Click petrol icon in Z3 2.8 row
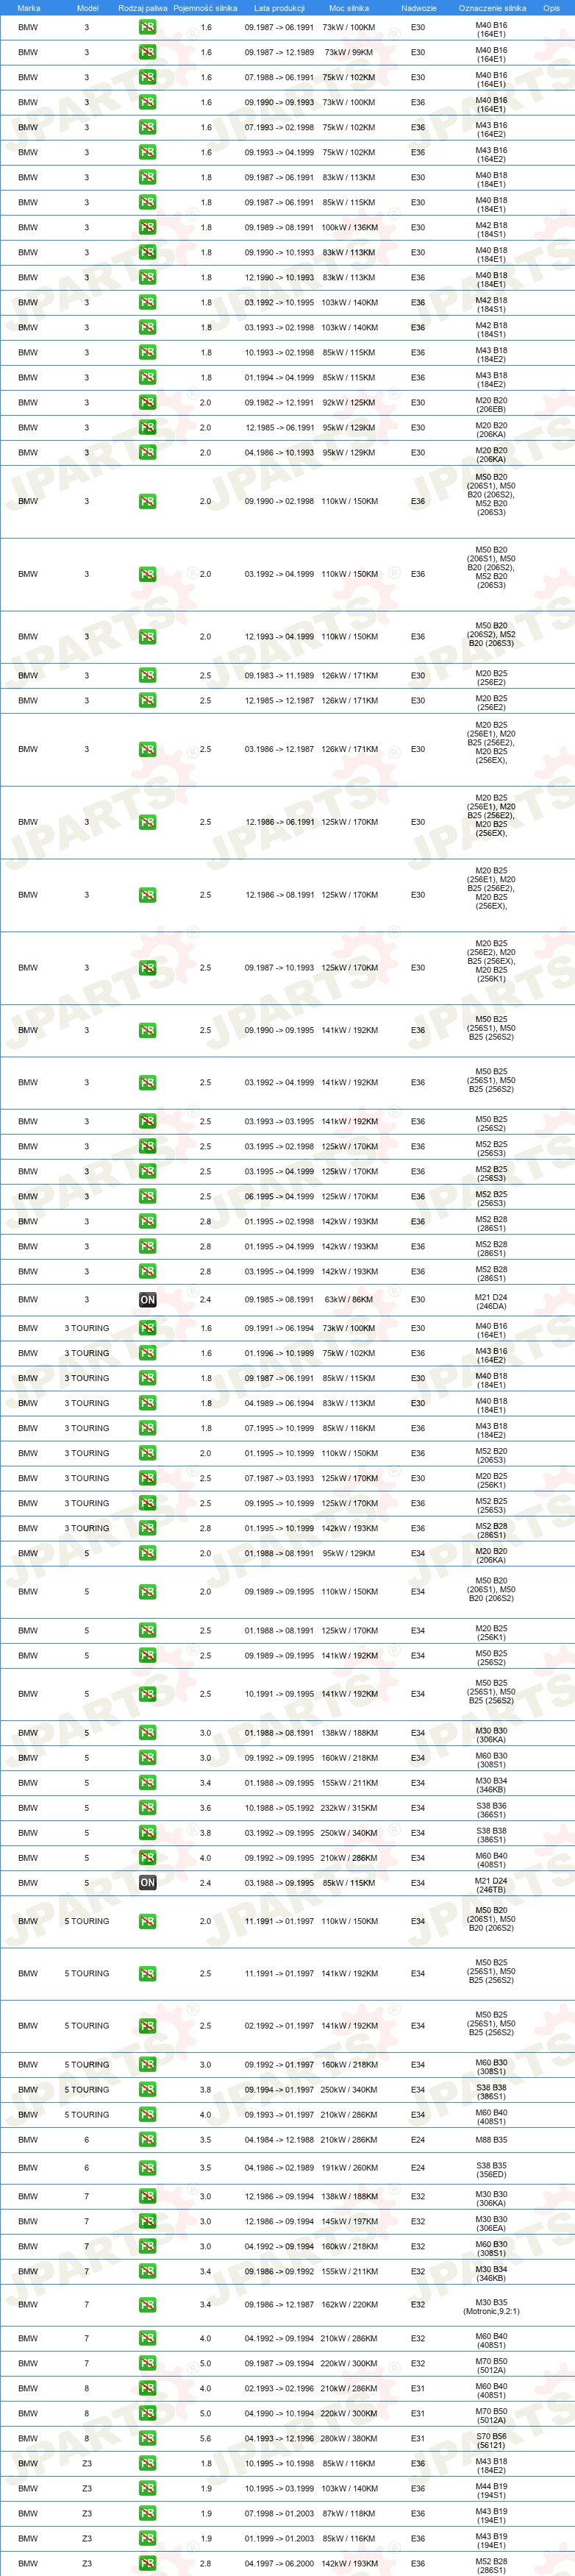The width and height of the screenshot is (575, 2576). (x=147, y=2563)
